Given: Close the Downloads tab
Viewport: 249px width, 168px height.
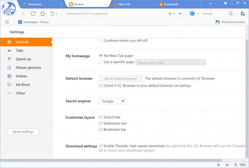Looking at the screenshot, I should coord(196,4).
